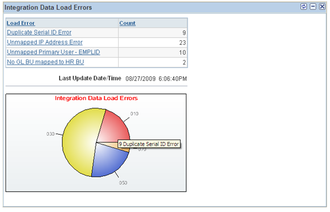Minimize the Integration Data Load Errors pagelet
330x212 pixels.
click(313, 7)
